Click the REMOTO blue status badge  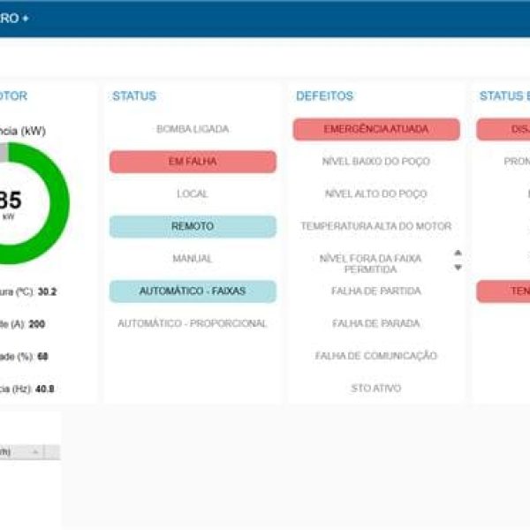point(193,226)
